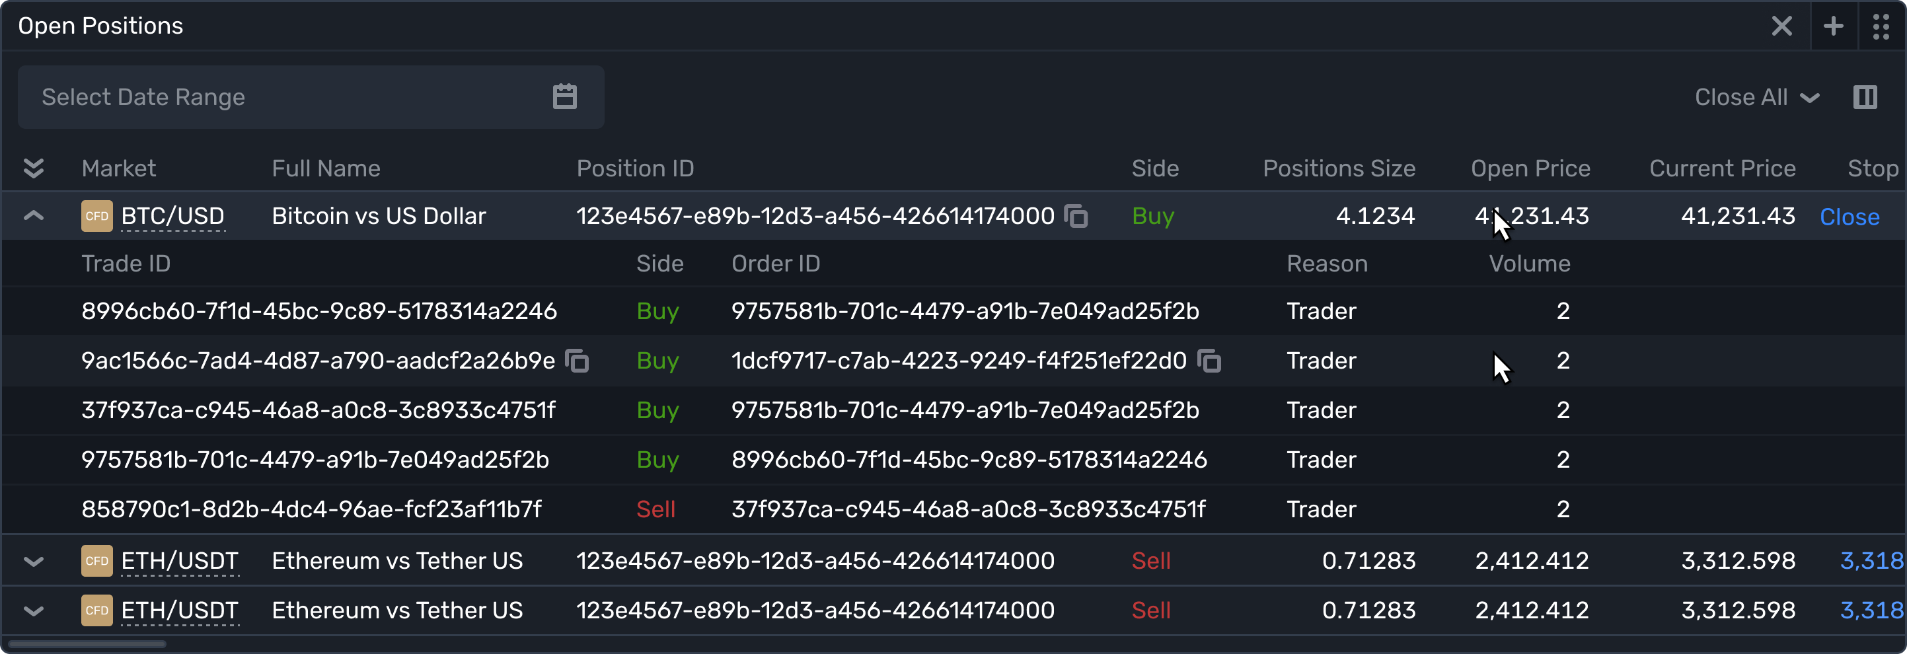
Task: Expand the second ETH/USDT position
Action: point(33,611)
